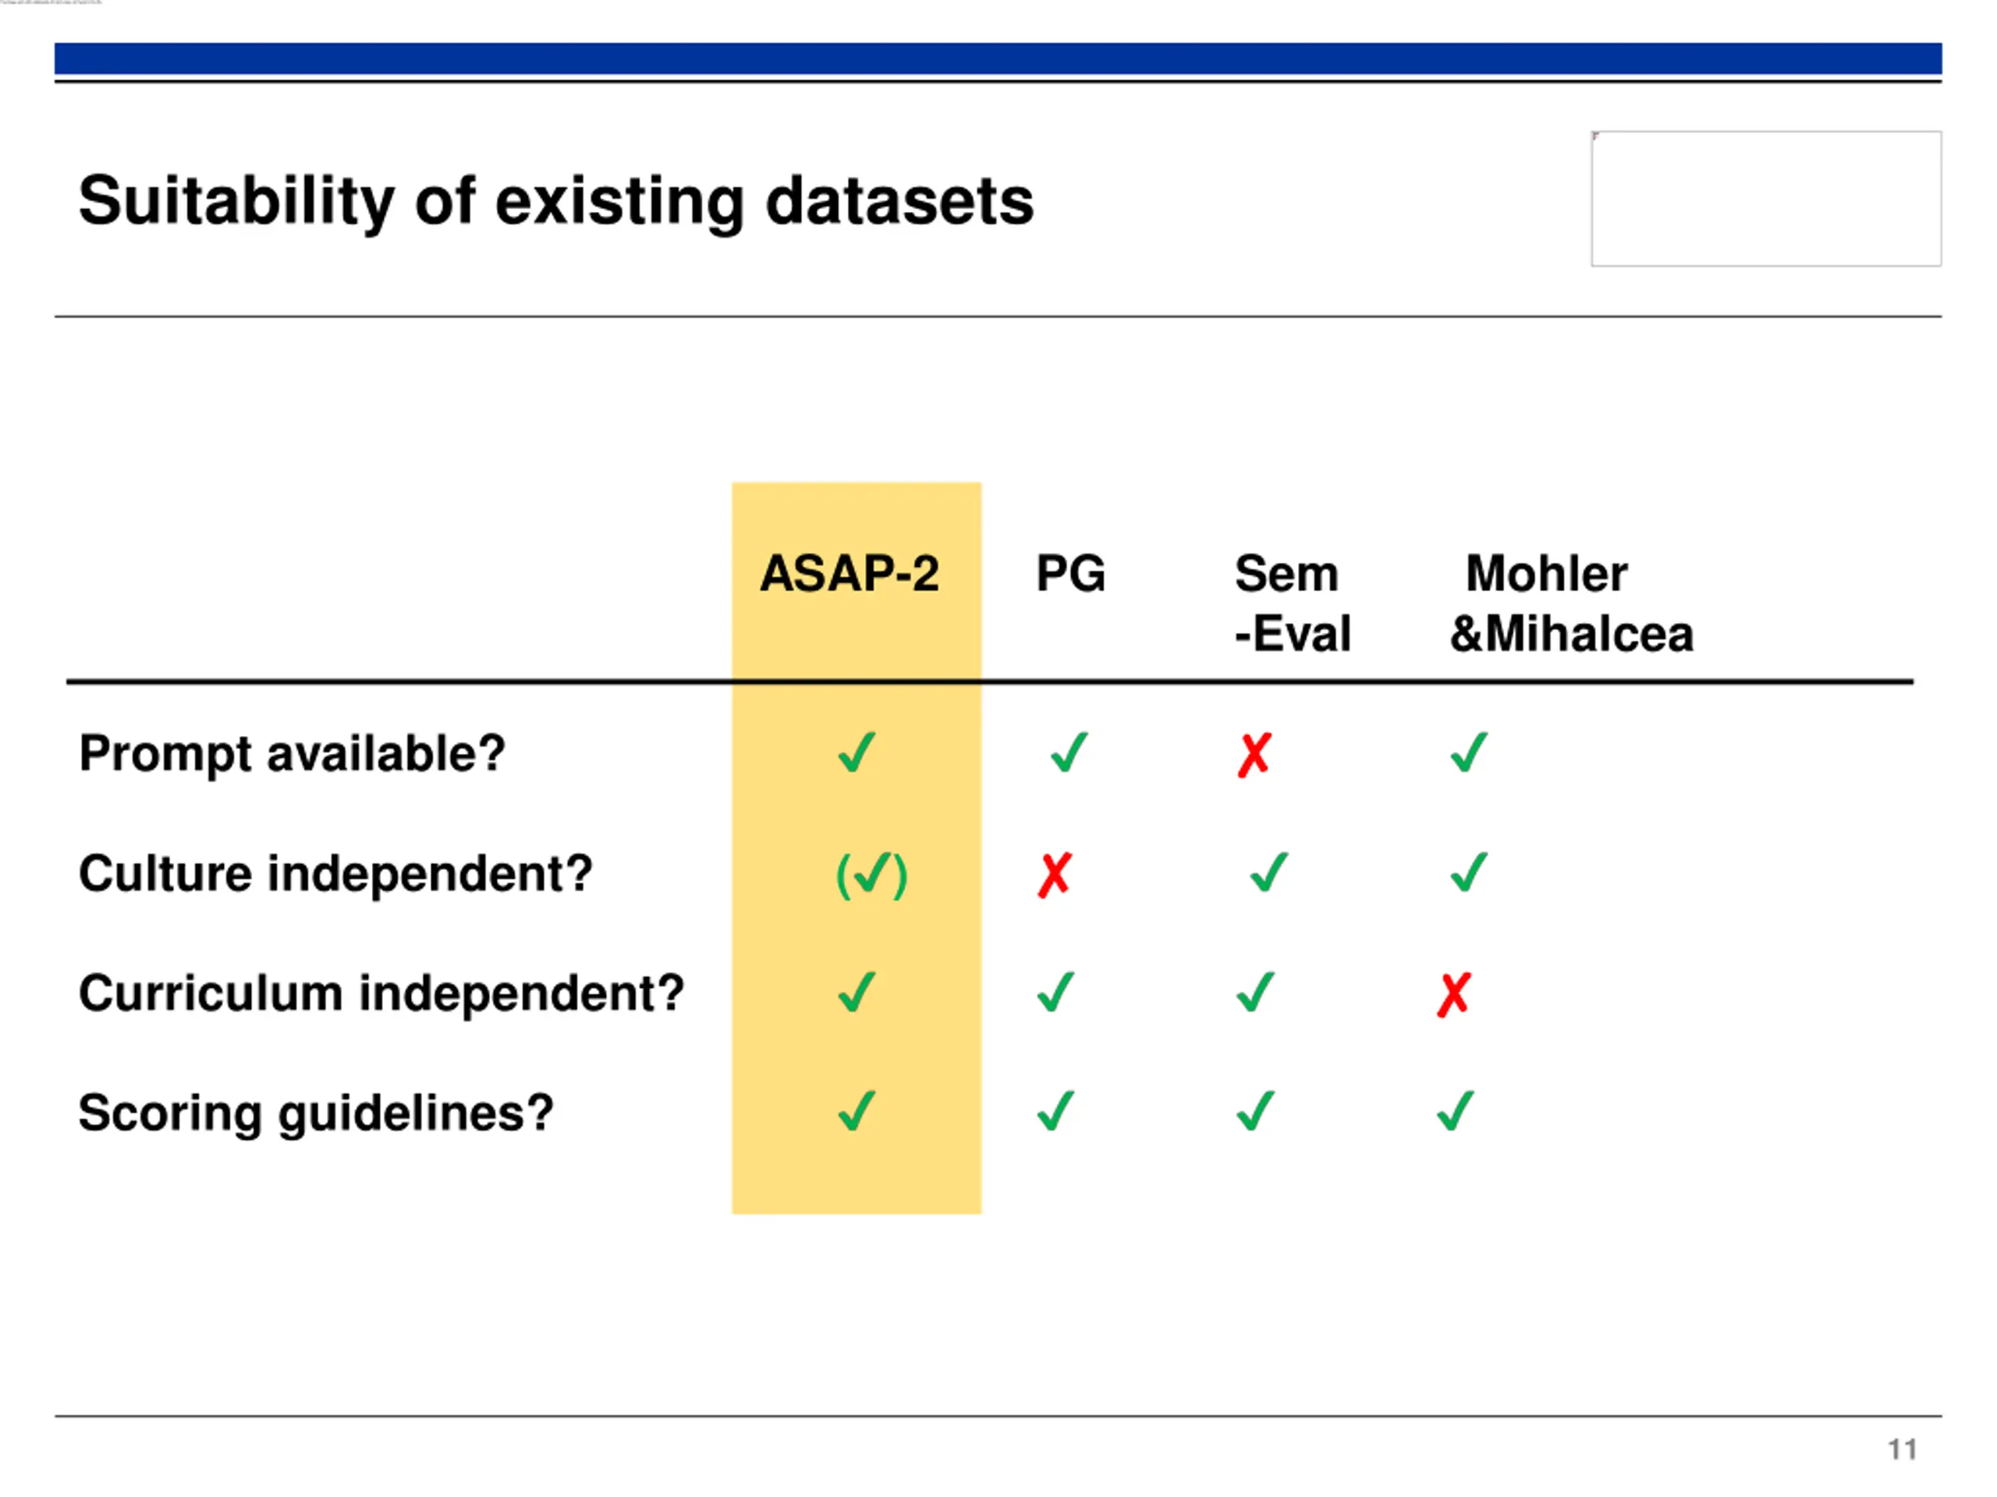The height and width of the screenshot is (1497, 1997).
Task: Click PG checkmark for Scoring guidelines
Action: [x=1055, y=1111]
